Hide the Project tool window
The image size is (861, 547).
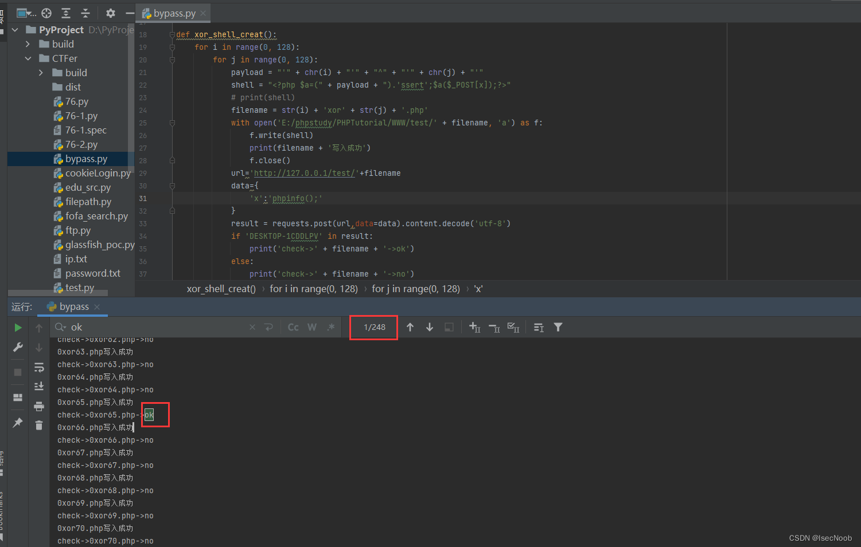coord(130,13)
